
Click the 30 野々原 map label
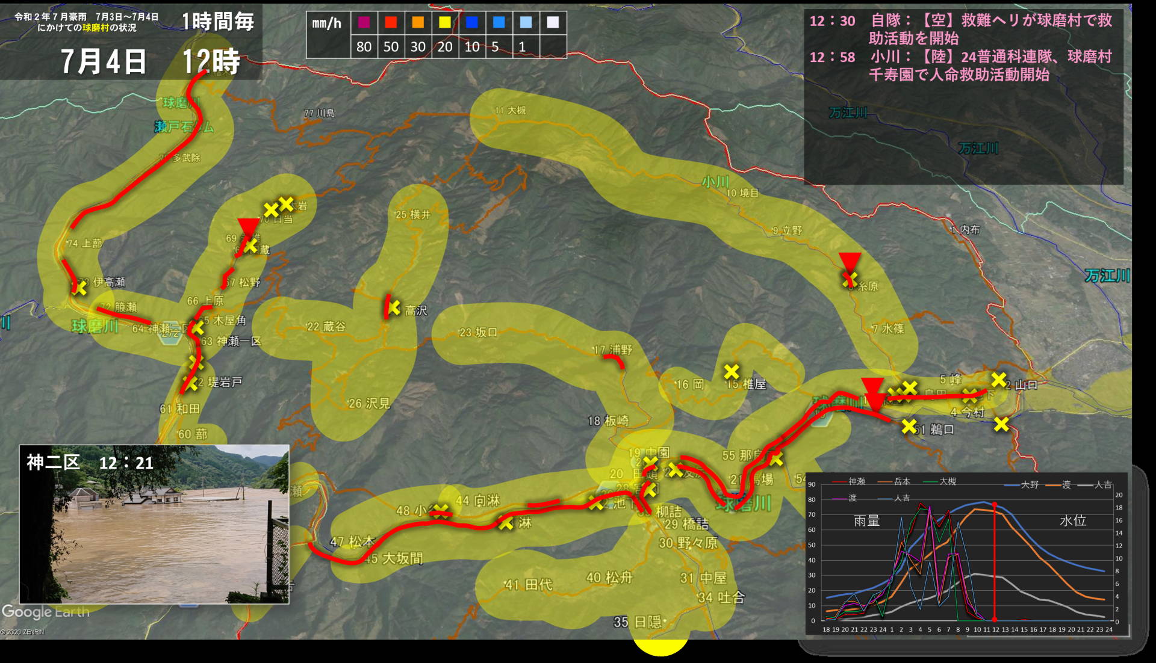(688, 543)
